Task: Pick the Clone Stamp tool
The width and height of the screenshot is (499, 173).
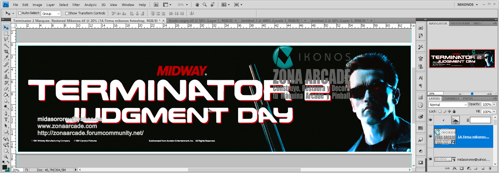Action: click(6, 76)
